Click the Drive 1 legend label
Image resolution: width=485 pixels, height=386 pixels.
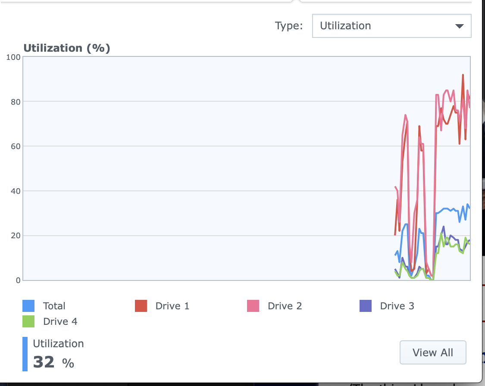click(x=172, y=306)
